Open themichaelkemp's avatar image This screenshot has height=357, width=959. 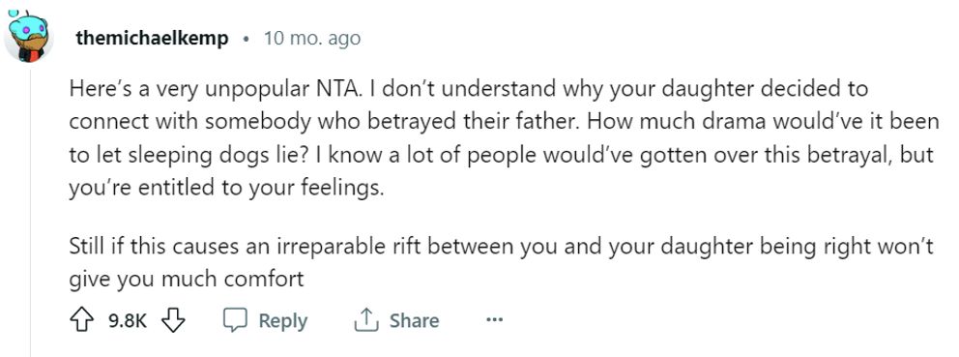[x=27, y=37]
